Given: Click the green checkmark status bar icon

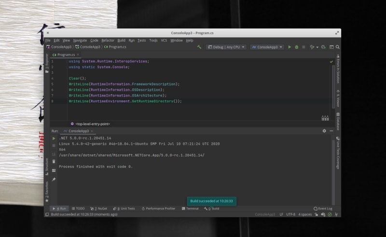Looking at the screenshot, I should click(x=330, y=214).
